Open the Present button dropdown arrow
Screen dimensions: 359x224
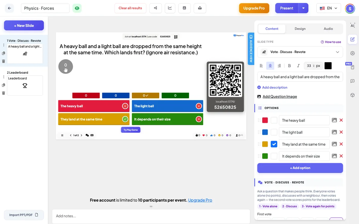coord(303,8)
